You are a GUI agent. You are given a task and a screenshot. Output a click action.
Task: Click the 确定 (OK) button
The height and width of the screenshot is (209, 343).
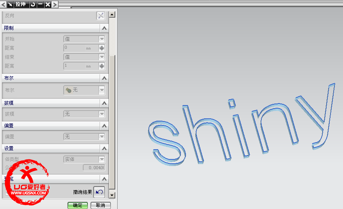78,205
